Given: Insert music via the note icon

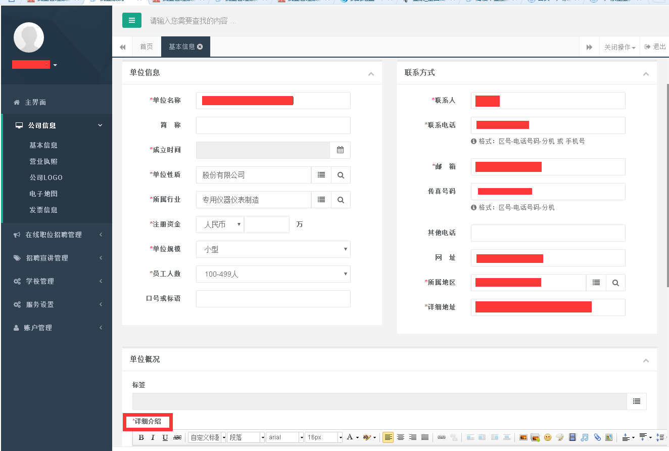Looking at the screenshot, I should click(x=585, y=437).
